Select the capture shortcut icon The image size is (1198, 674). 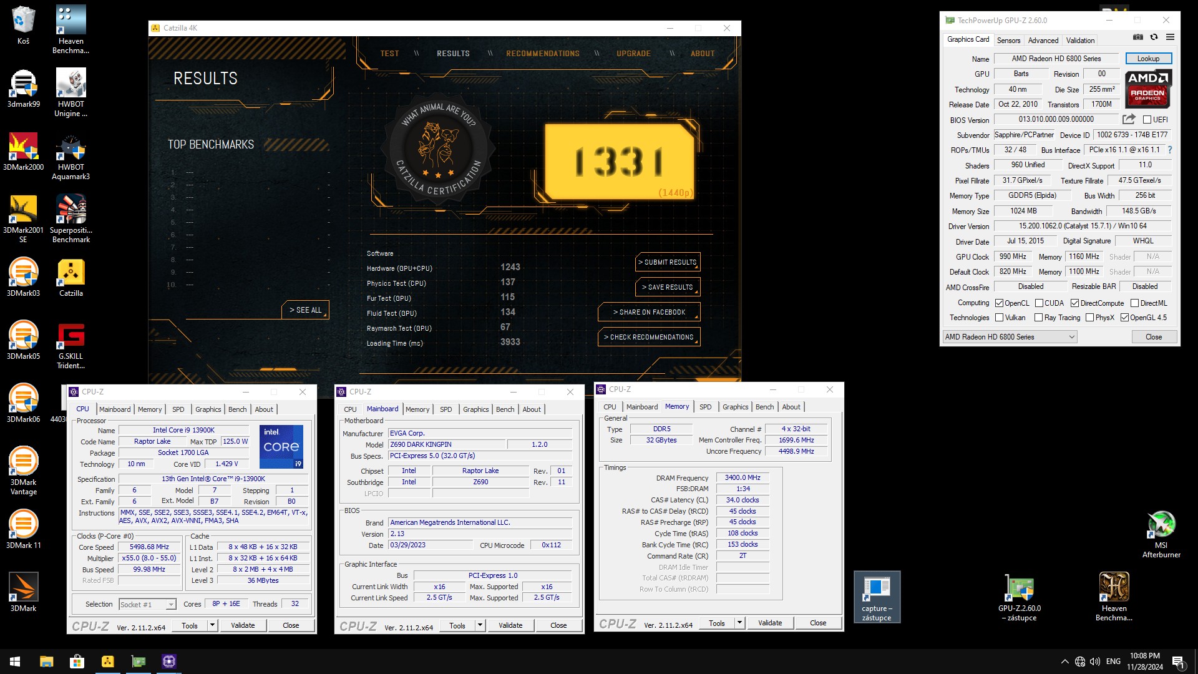[x=877, y=597]
